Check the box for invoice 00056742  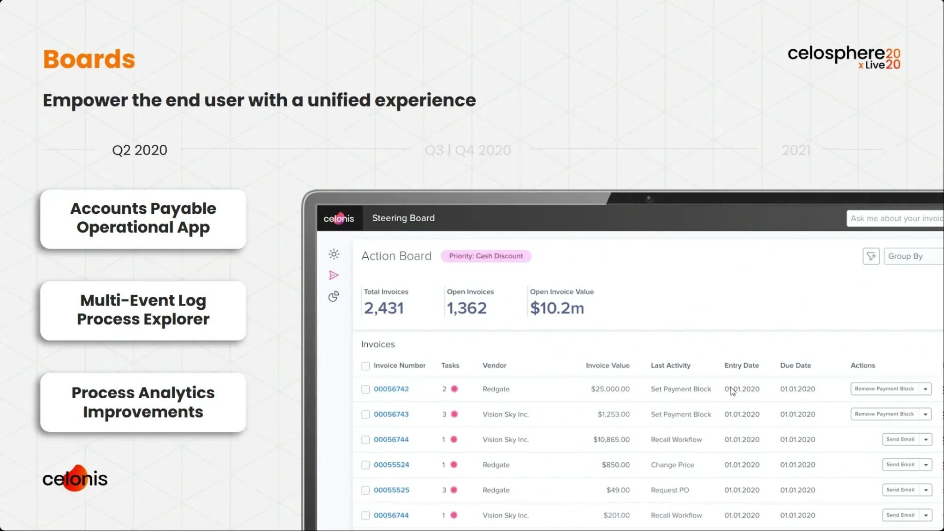pyautogui.click(x=366, y=389)
